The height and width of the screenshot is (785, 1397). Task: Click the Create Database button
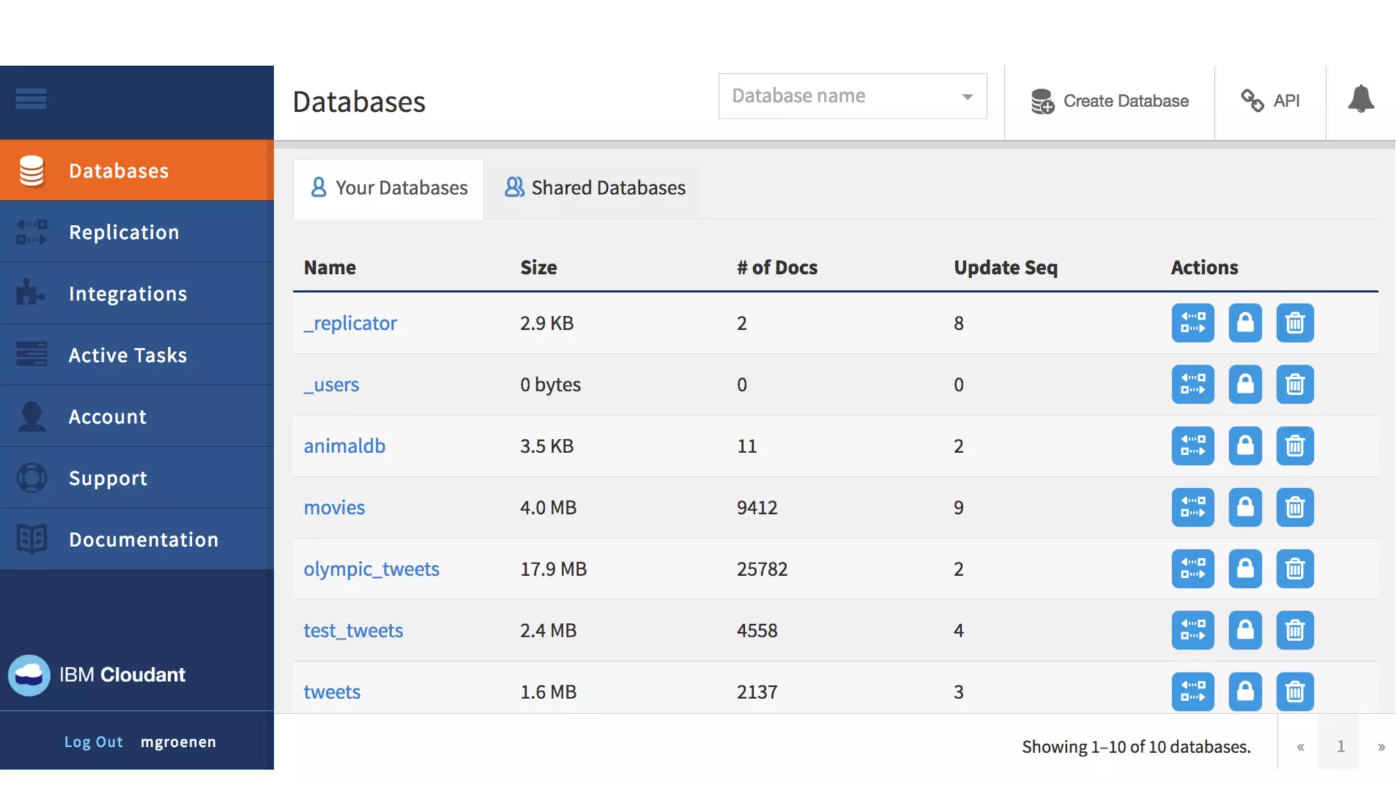1110,101
